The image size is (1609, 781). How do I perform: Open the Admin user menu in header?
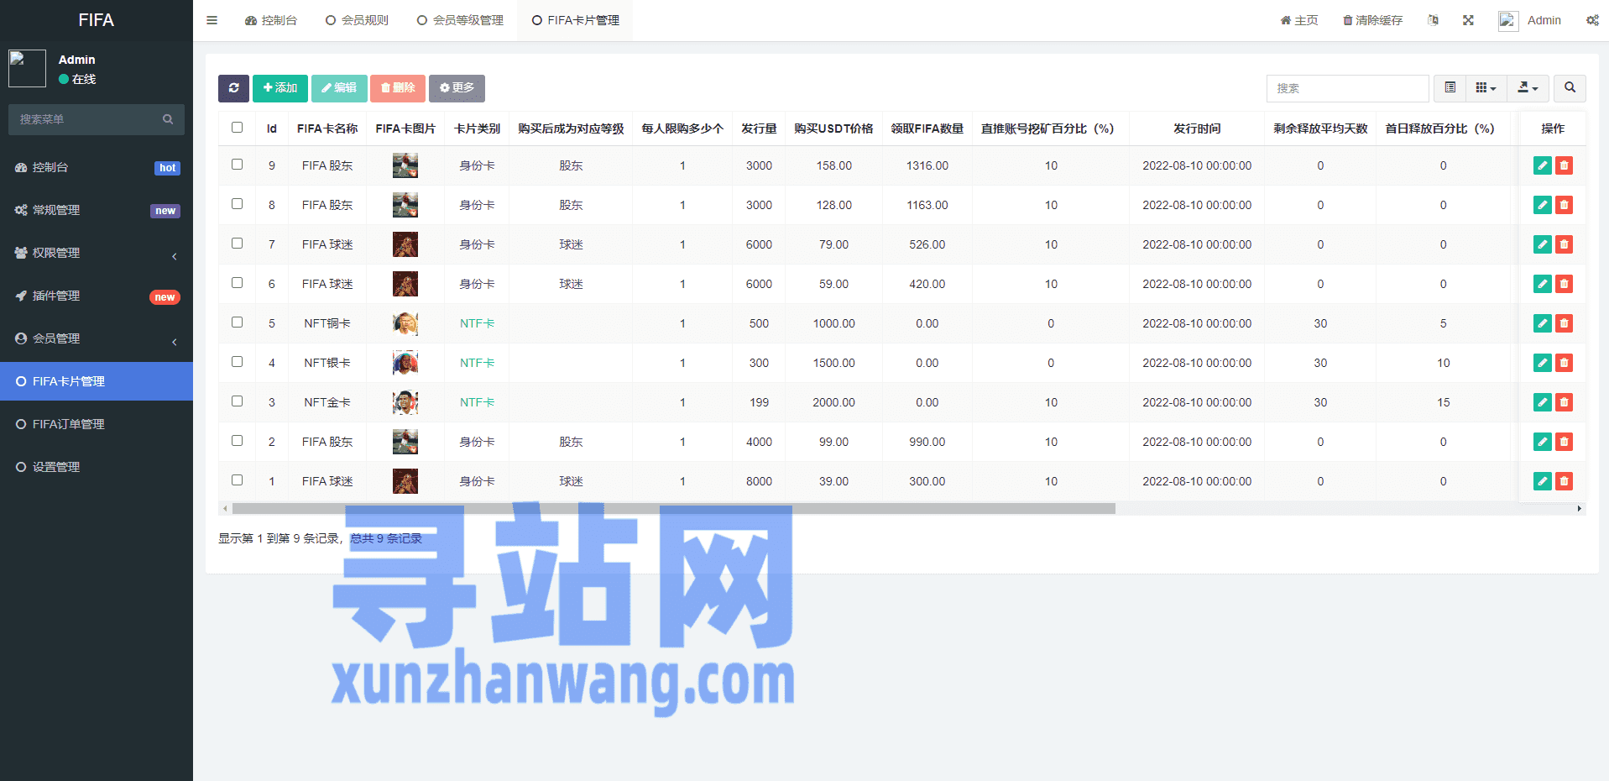tap(1530, 20)
